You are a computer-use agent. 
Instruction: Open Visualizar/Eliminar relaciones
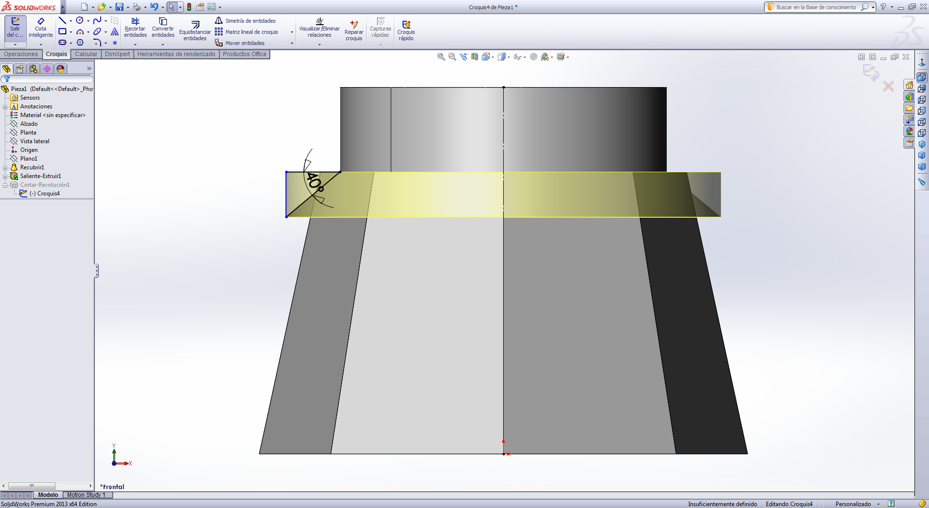click(319, 28)
